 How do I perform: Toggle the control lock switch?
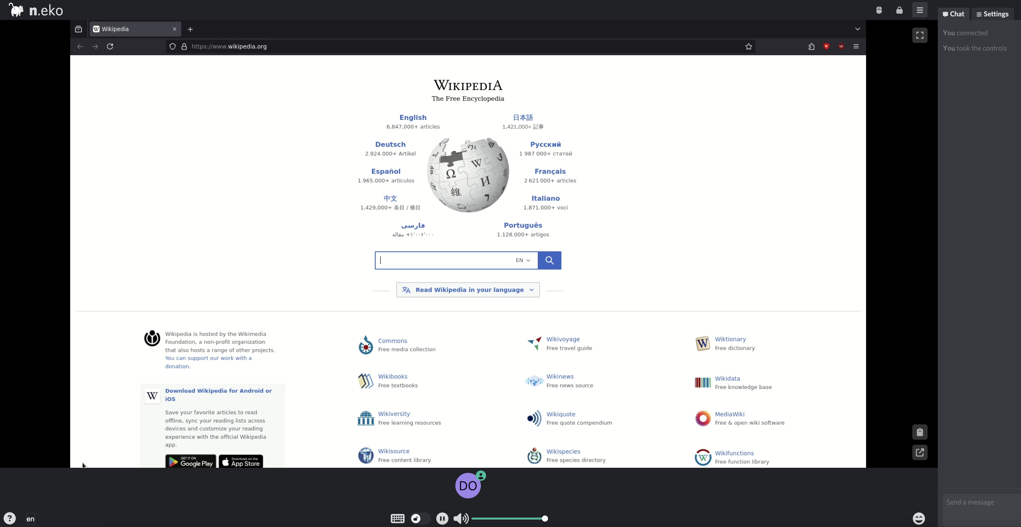pos(420,518)
